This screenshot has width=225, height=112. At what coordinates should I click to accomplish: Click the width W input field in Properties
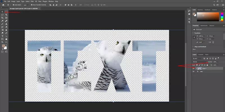click(x=202, y=36)
